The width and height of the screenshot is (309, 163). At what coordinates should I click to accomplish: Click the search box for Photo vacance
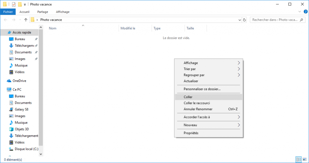point(274,20)
